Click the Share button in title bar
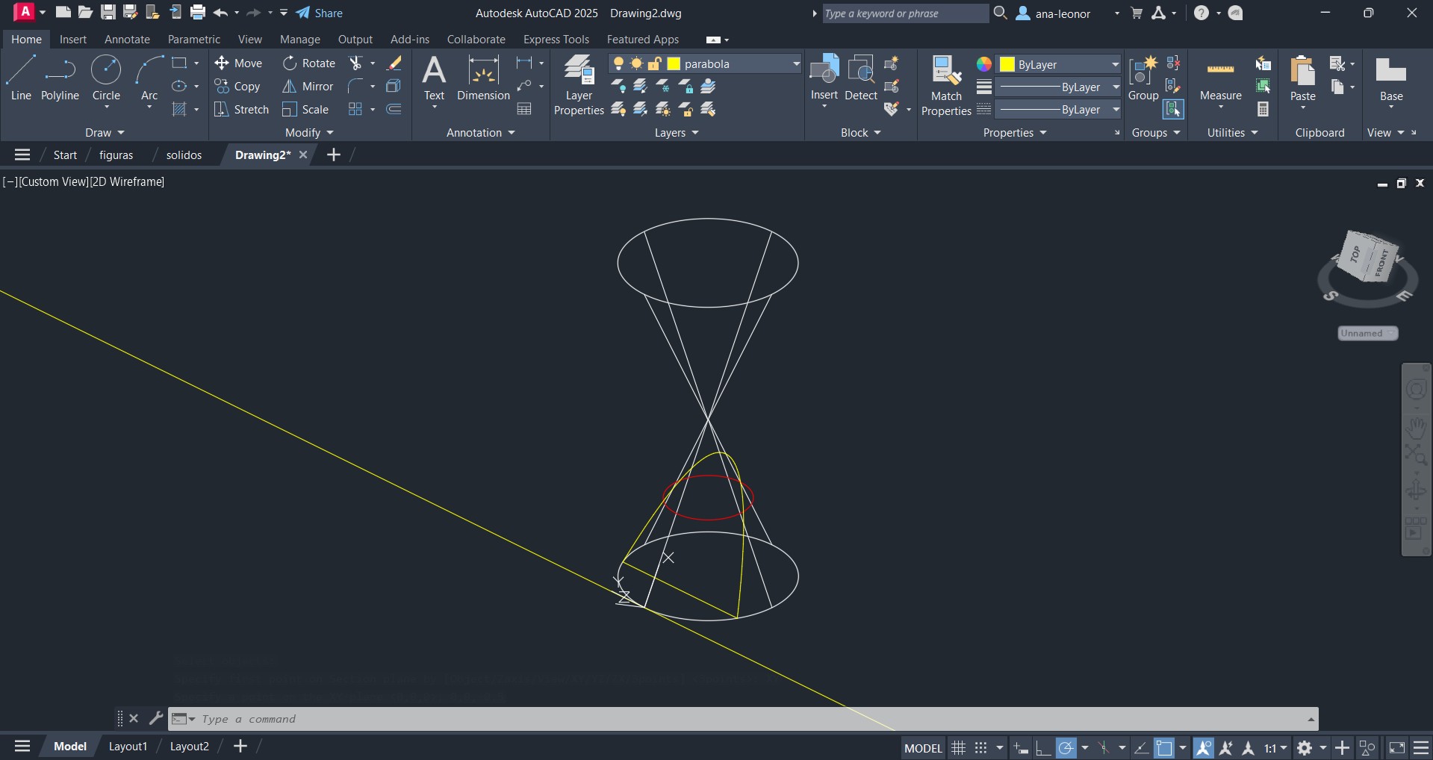The image size is (1433, 760). [319, 13]
